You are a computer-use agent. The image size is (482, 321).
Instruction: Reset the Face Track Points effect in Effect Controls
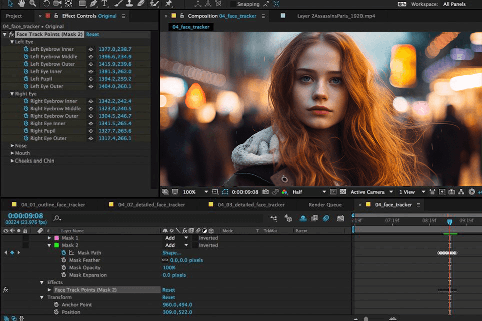[x=92, y=34]
